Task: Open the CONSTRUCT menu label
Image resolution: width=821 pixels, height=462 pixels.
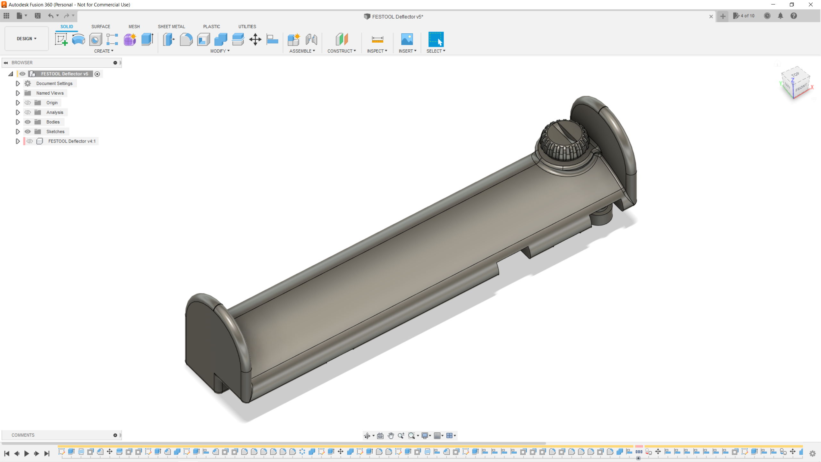Action: [x=341, y=51]
